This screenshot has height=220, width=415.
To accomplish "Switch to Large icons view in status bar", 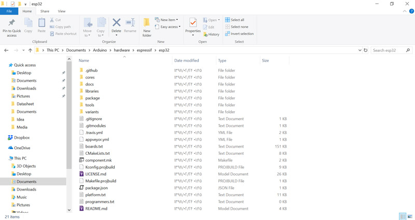I will pyautogui.click(x=410, y=216).
